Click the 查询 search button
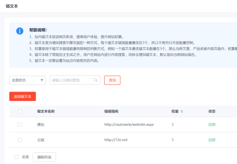Image resolution: width=237 pixels, height=164 pixels. pos(113,80)
